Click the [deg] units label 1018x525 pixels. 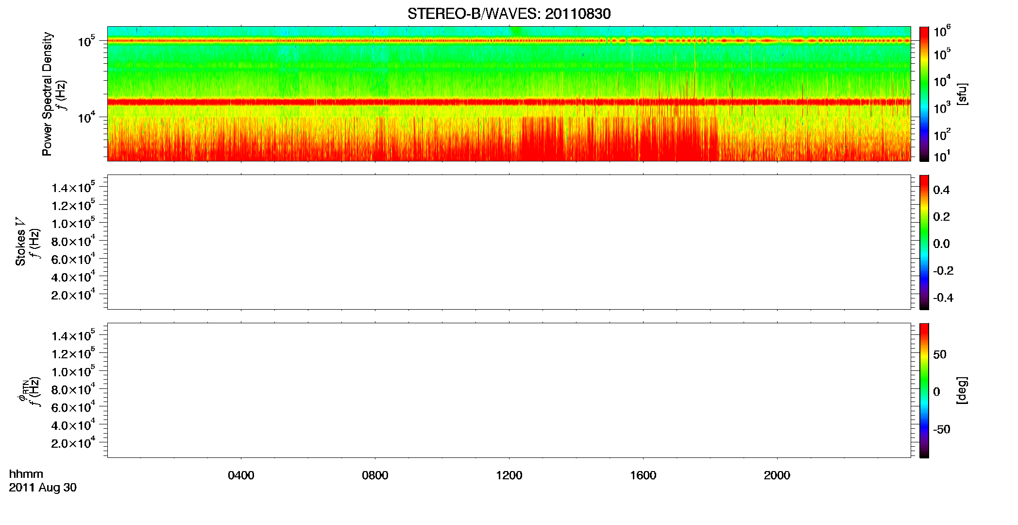[x=962, y=390]
